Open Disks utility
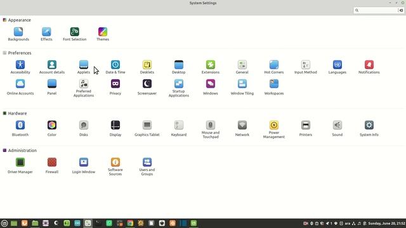406x228 pixels. coord(84,128)
